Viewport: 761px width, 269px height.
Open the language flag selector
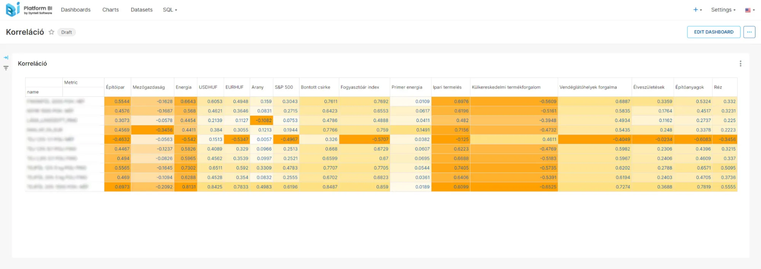pos(749,10)
